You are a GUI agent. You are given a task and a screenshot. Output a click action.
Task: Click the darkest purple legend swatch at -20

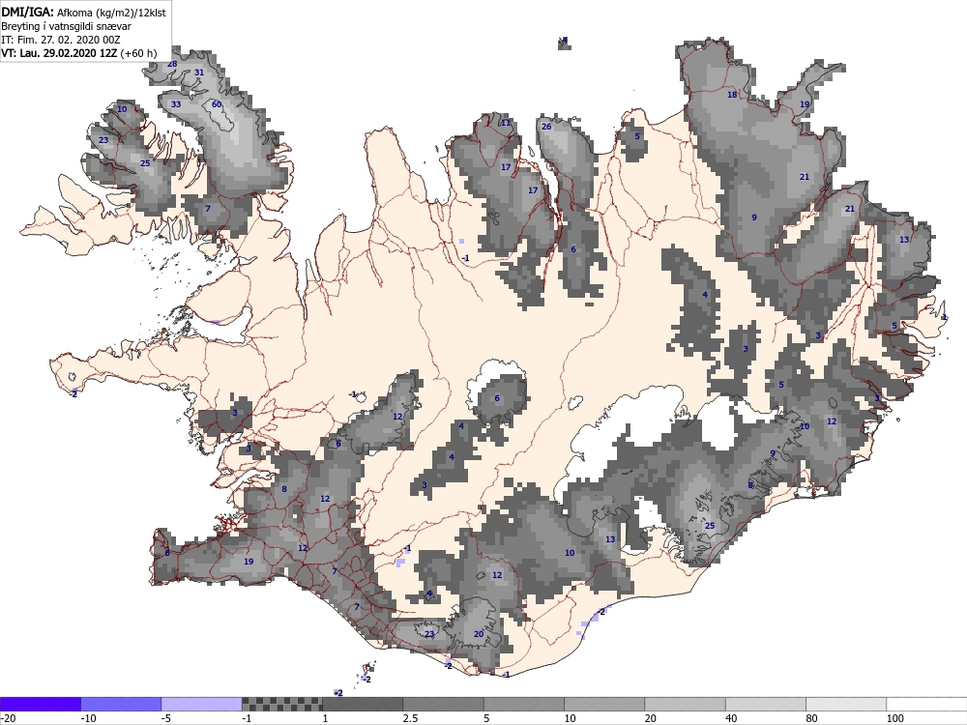click(x=40, y=705)
